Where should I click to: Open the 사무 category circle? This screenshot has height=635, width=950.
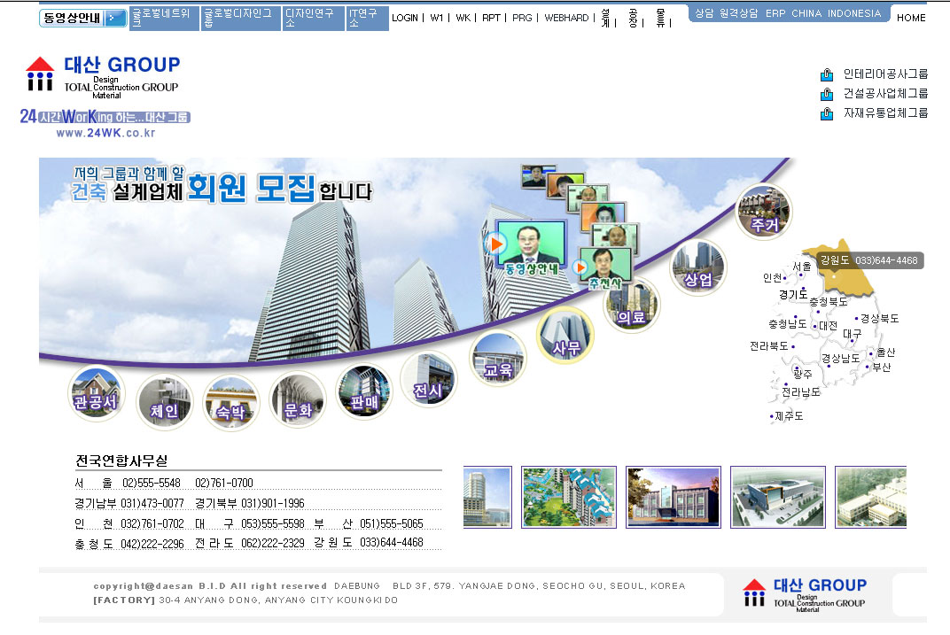pos(565,335)
